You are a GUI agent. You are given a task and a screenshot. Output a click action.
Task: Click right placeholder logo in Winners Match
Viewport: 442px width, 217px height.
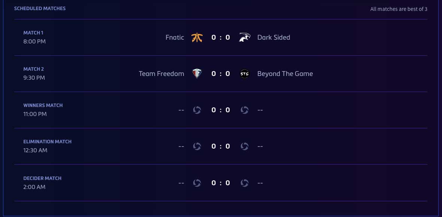[x=244, y=110]
